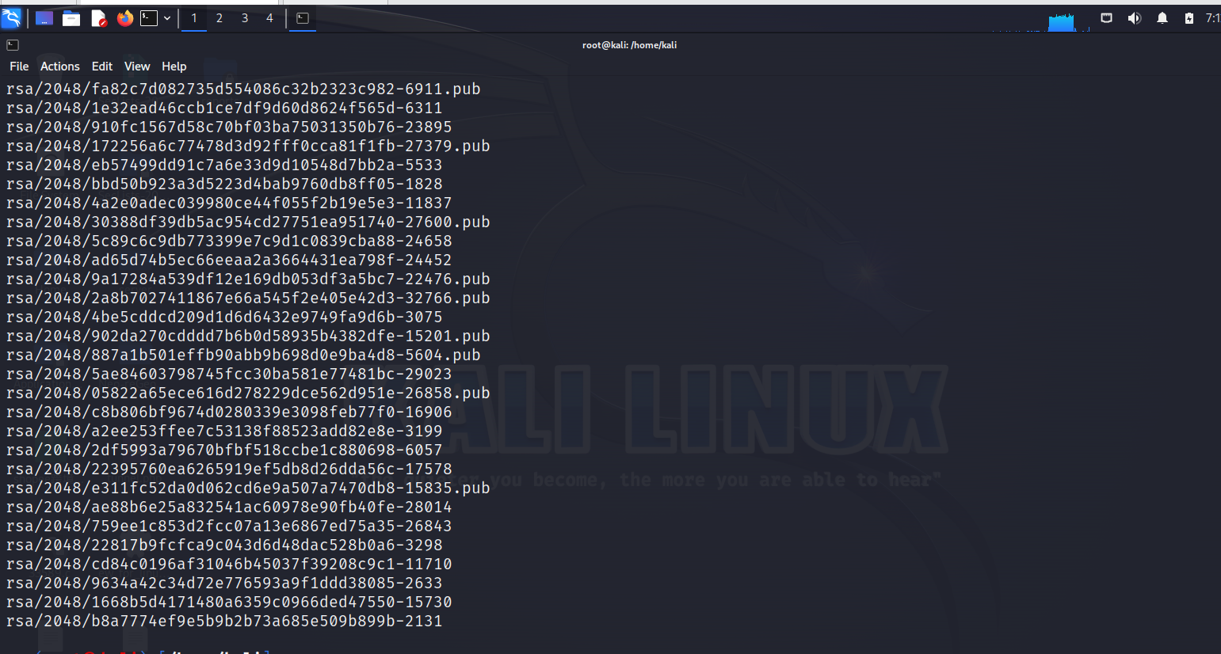1221x654 pixels.
Task: Switch to workspace 1
Action: click(x=194, y=18)
